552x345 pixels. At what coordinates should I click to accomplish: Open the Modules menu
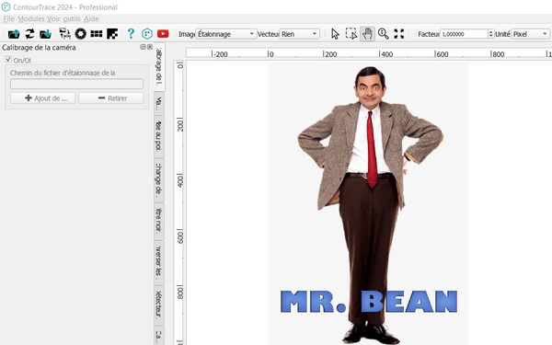(x=31, y=18)
